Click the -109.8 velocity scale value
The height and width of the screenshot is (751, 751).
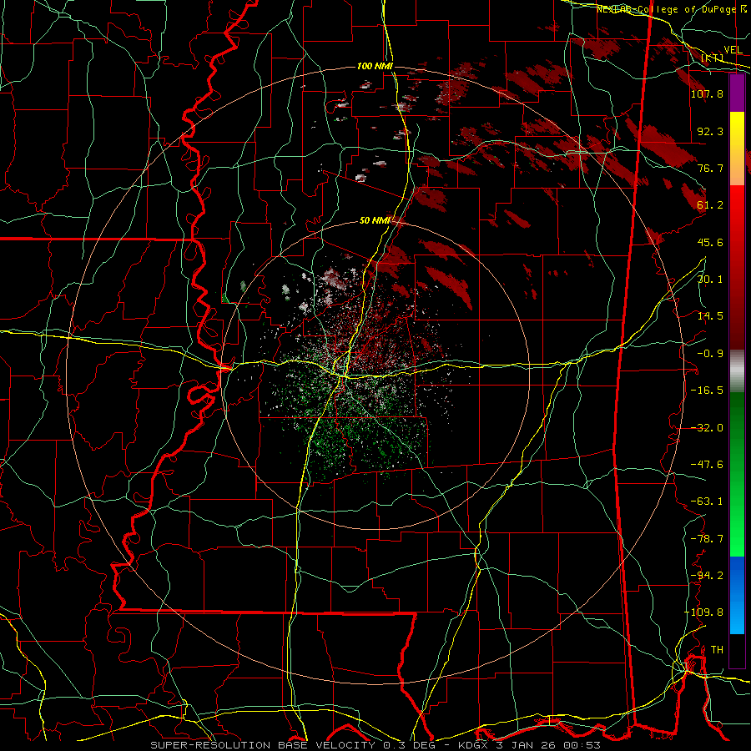click(703, 612)
